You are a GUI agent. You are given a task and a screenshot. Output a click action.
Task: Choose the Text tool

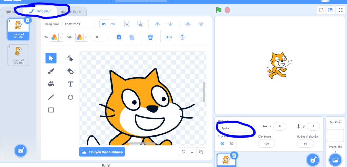tap(70, 84)
